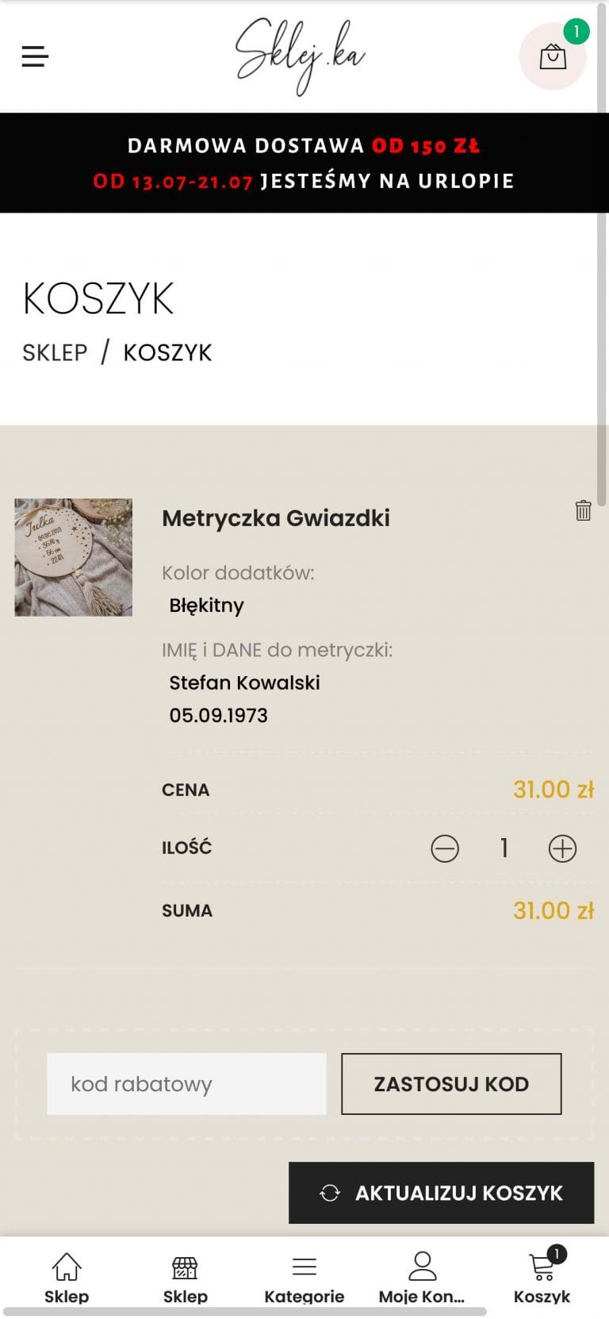The height and width of the screenshot is (1319, 609).
Task: Open the Metryczka Gwiazdki product title
Action: pyautogui.click(x=276, y=518)
